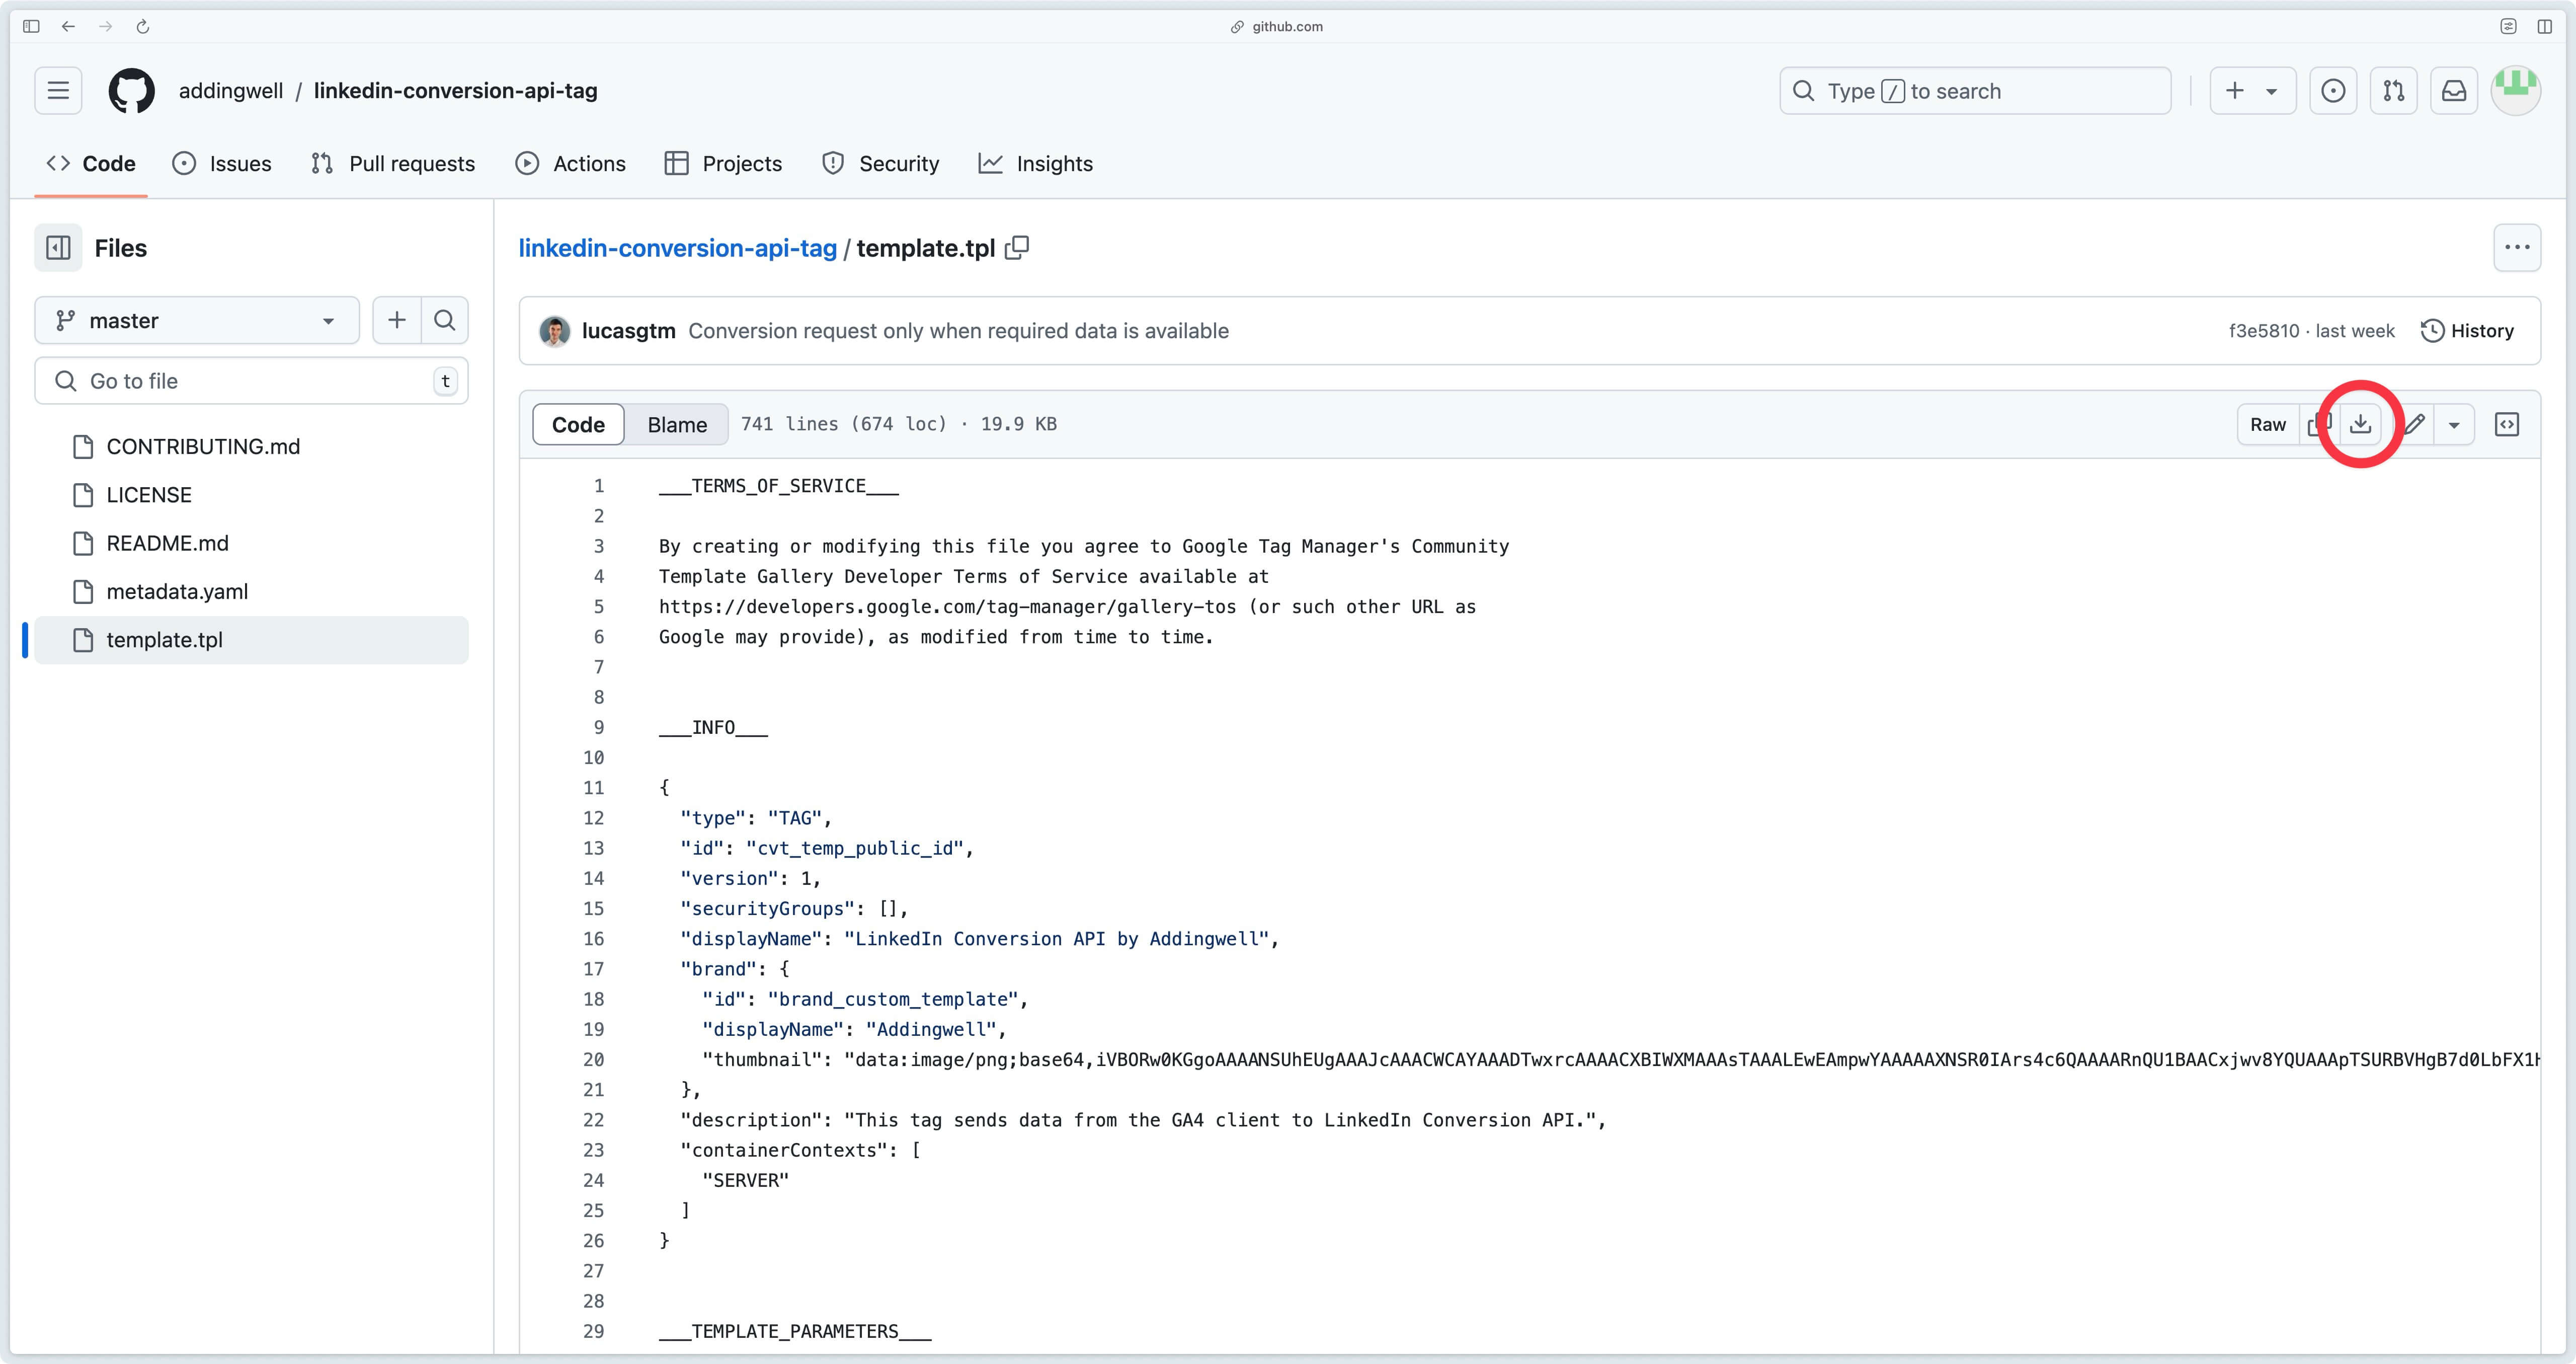This screenshot has width=2576, height=1364.
Task: Click the Blame tab to view blame
Action: pos(676,423)
